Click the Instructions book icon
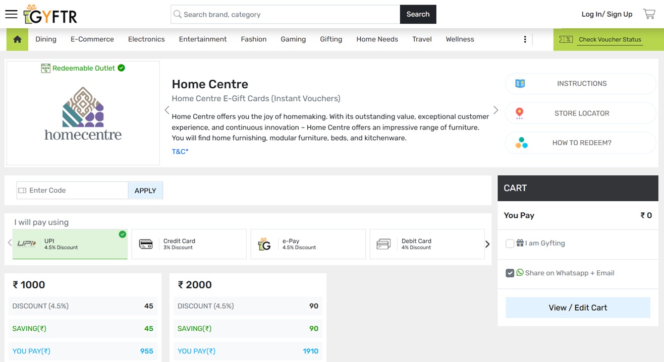The height and width of the screenshot is (362, 664). pyautogui.click(x=520, y=84)
